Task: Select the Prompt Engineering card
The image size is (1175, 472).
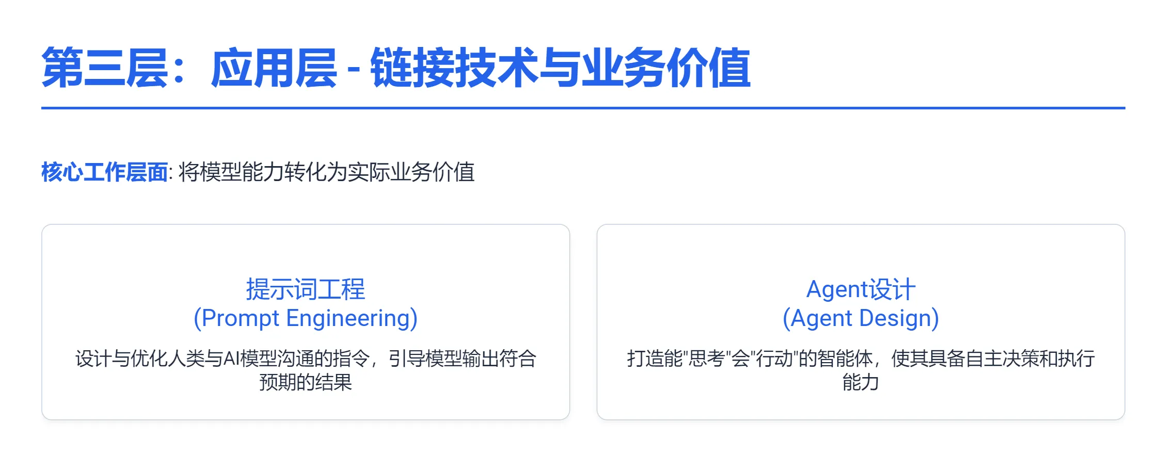Action: pos(306,322)
